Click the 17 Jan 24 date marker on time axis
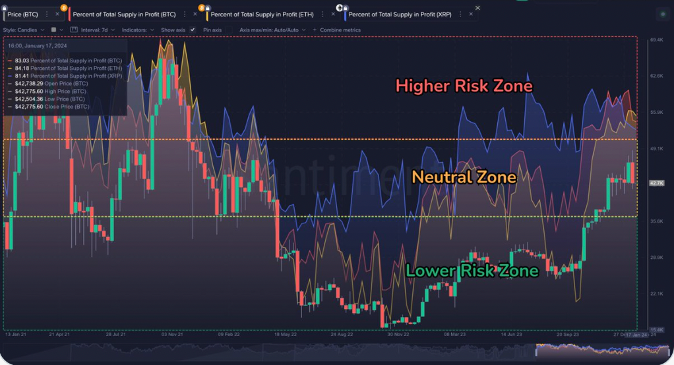The height and width of the screenshot is (365, 674). coord(636,335)
